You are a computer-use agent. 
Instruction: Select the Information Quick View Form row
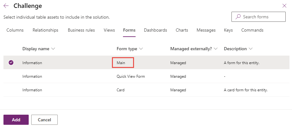pos(148,76)
